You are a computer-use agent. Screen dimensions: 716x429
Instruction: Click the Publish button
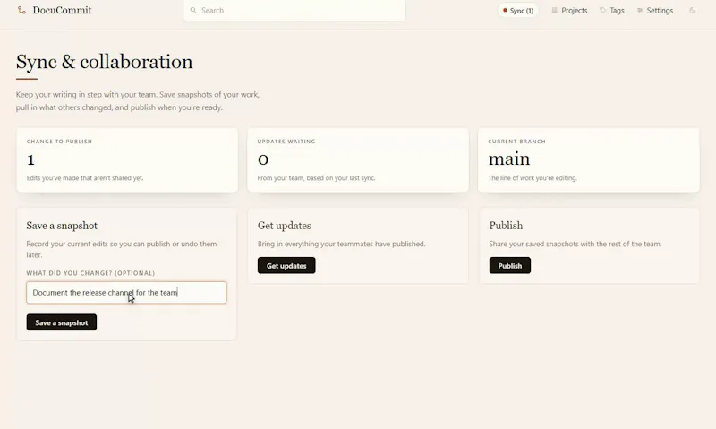click(509, 265)
